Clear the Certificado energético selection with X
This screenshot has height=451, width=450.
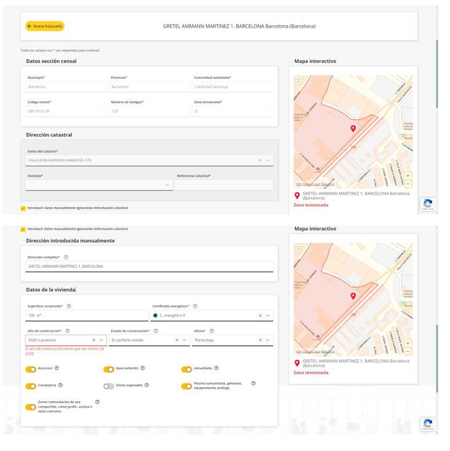[x=259, y=315]
